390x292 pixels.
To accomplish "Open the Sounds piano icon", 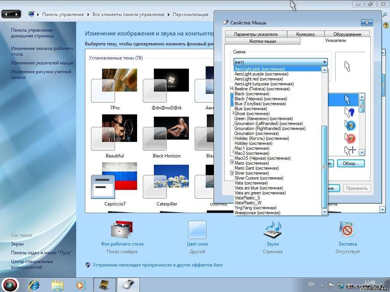I will [272, 230].
